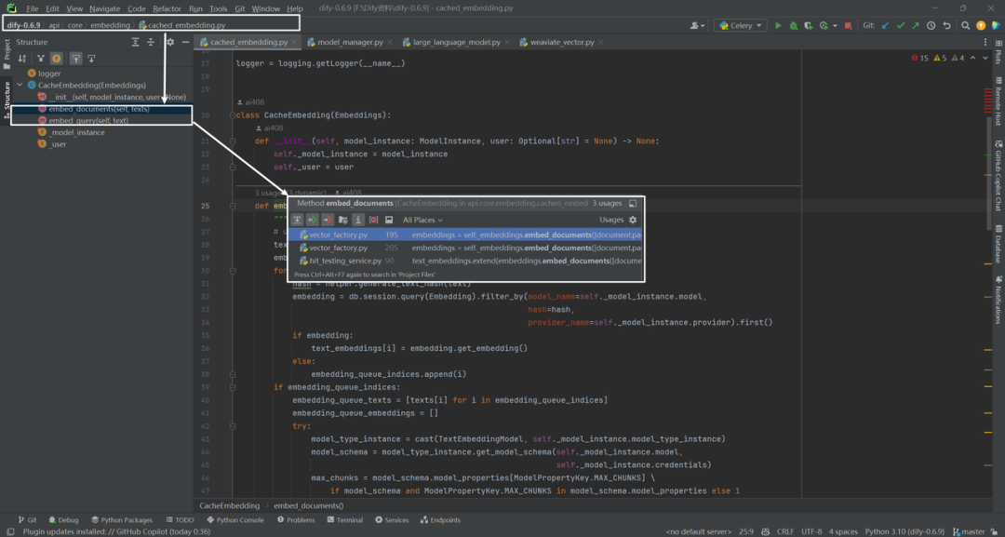Collapse the CacheEmbedding class tree node

tap(20, 86)
